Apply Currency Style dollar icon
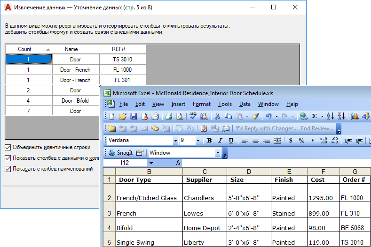 click(291, 141)
